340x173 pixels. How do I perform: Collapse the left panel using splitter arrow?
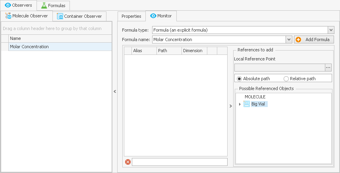115,91
